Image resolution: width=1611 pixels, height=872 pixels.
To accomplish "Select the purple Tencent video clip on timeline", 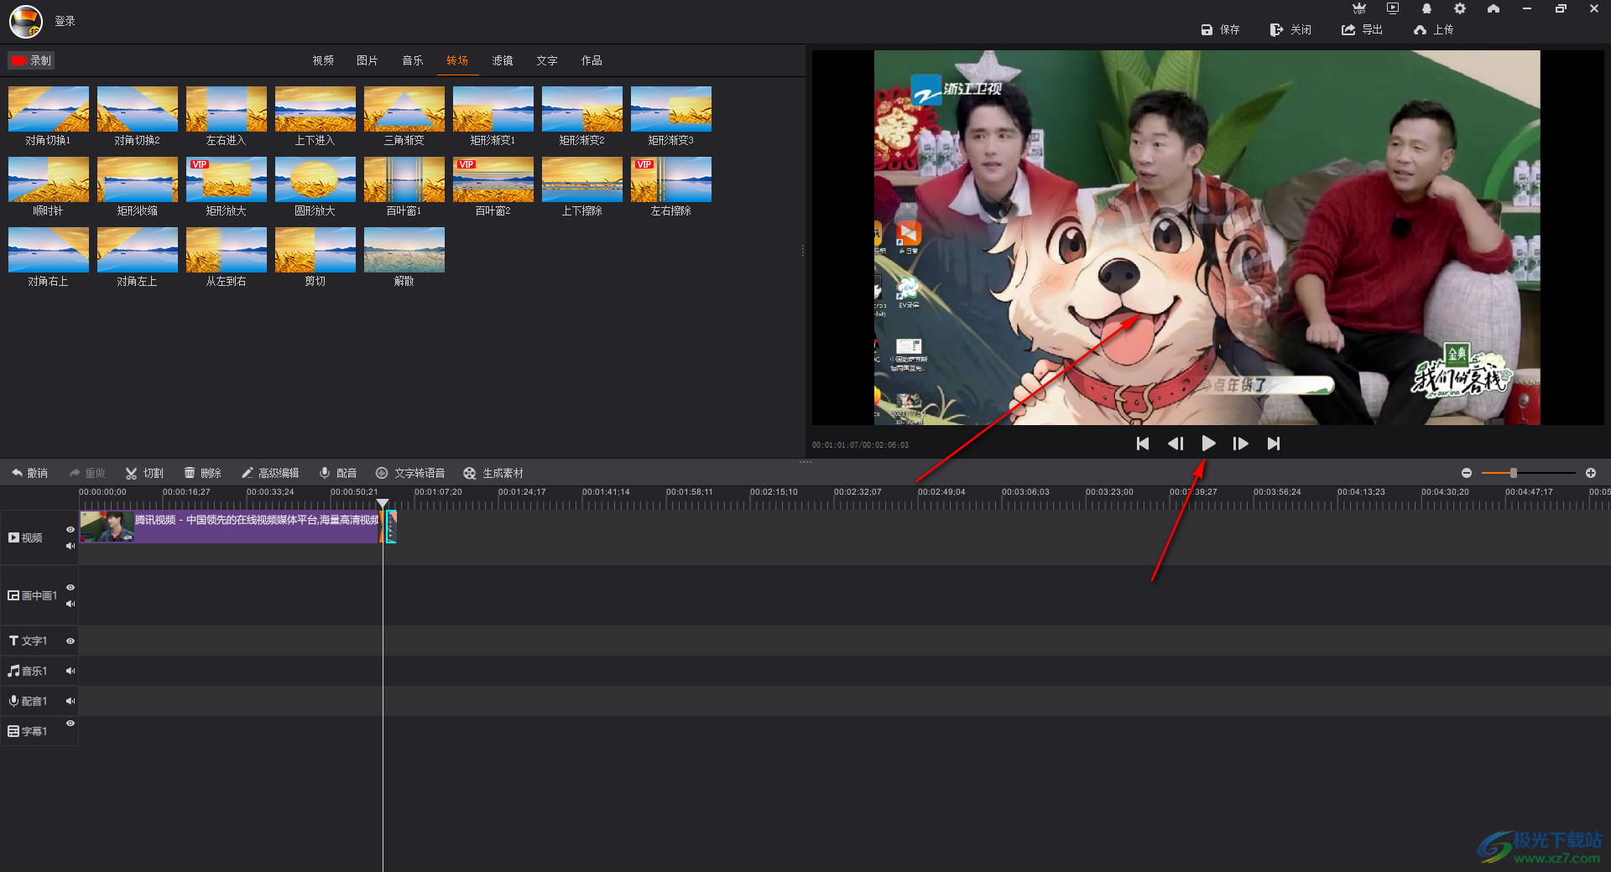I will click(229, 527).
